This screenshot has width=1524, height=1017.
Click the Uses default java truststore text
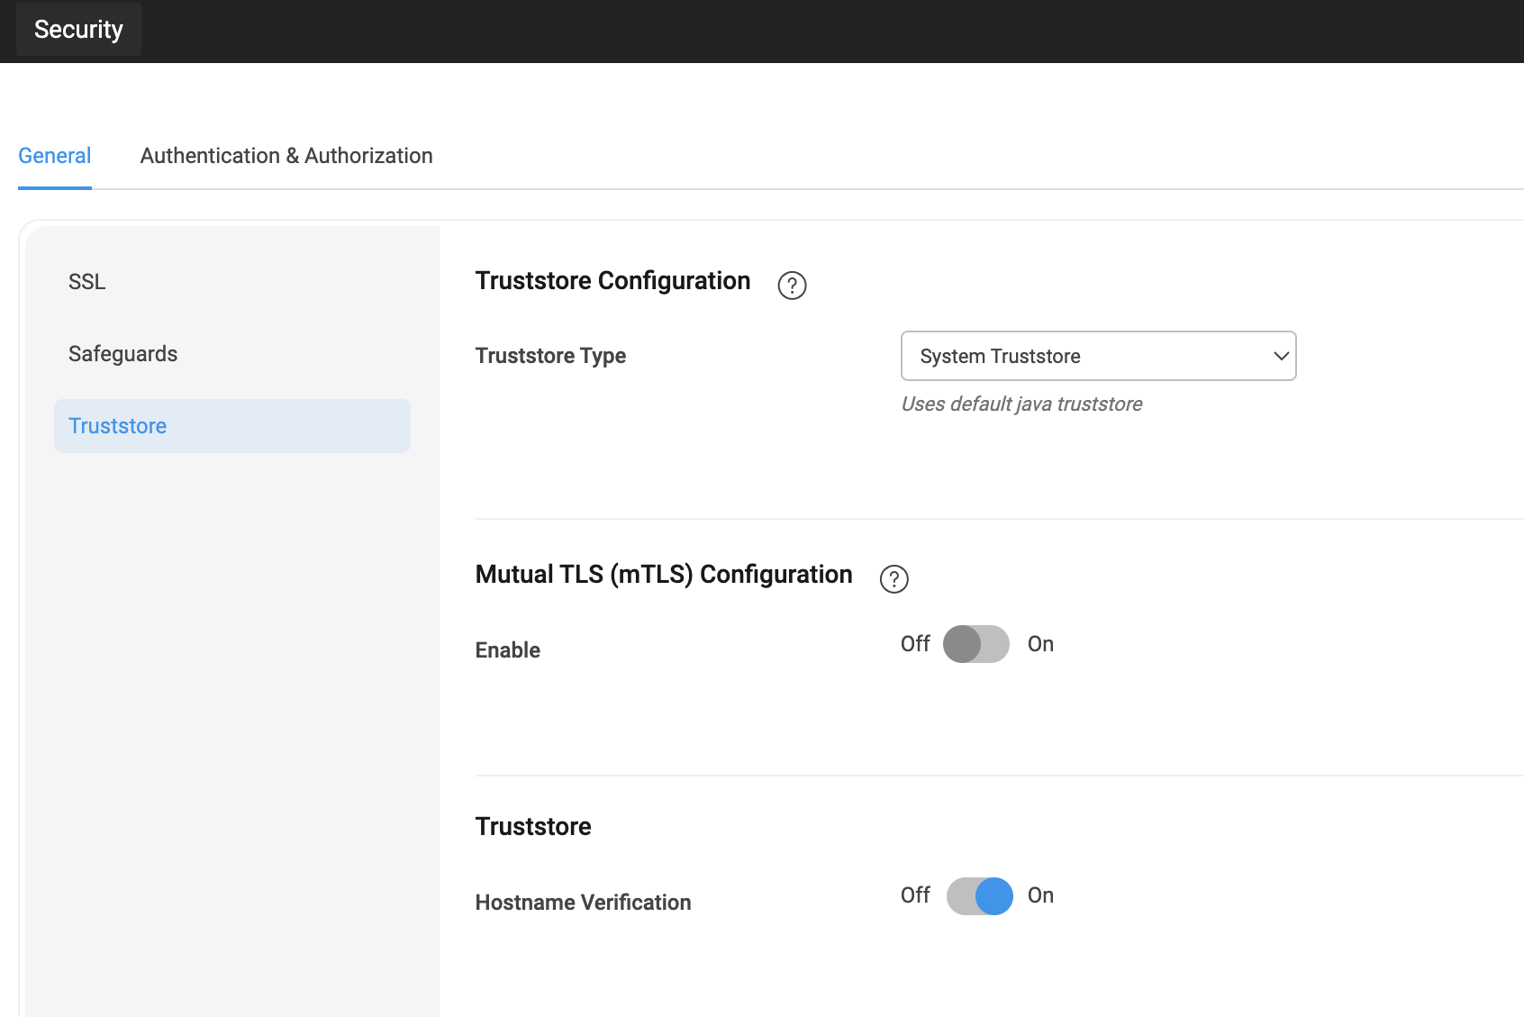tap(1021, 404)
